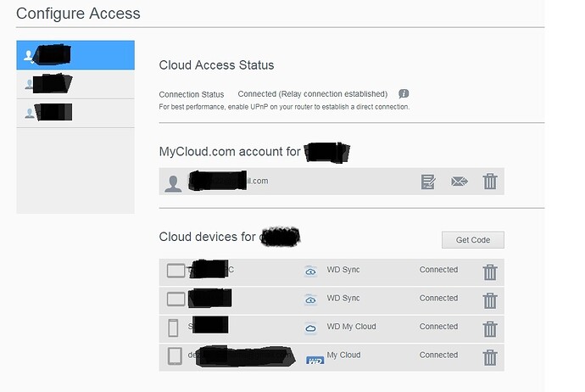Trash the bottom tablet device row
The height and width of the screenshot is (392, 585).
490,357
